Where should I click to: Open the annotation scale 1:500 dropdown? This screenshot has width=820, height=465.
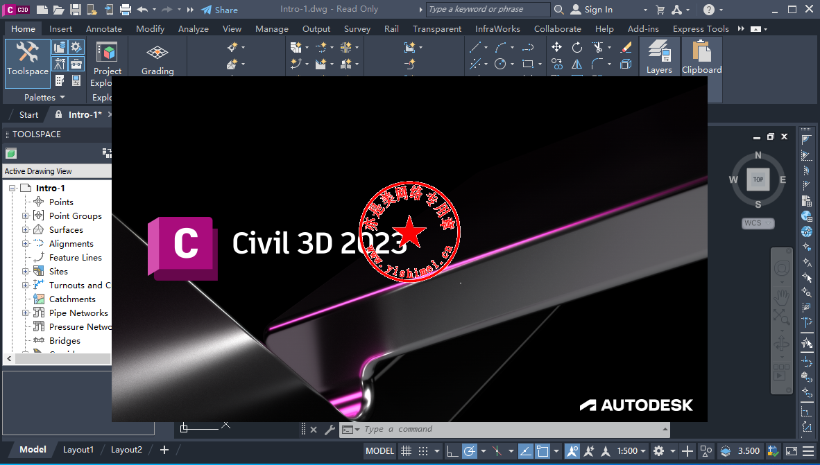(631, 450)
